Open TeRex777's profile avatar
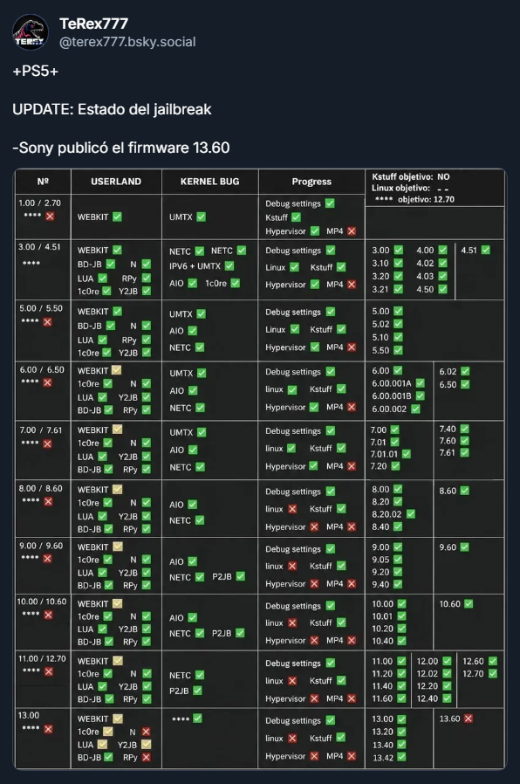The height and width of the screenshot is (784, 520). pyautogui.click(x=31, y=32)
